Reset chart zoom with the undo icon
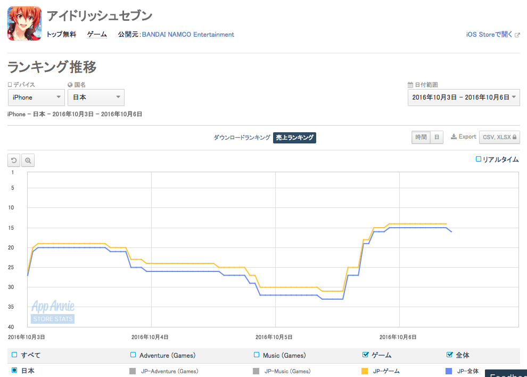The width and height of the screenshot is (527, 377). point(14,160)
